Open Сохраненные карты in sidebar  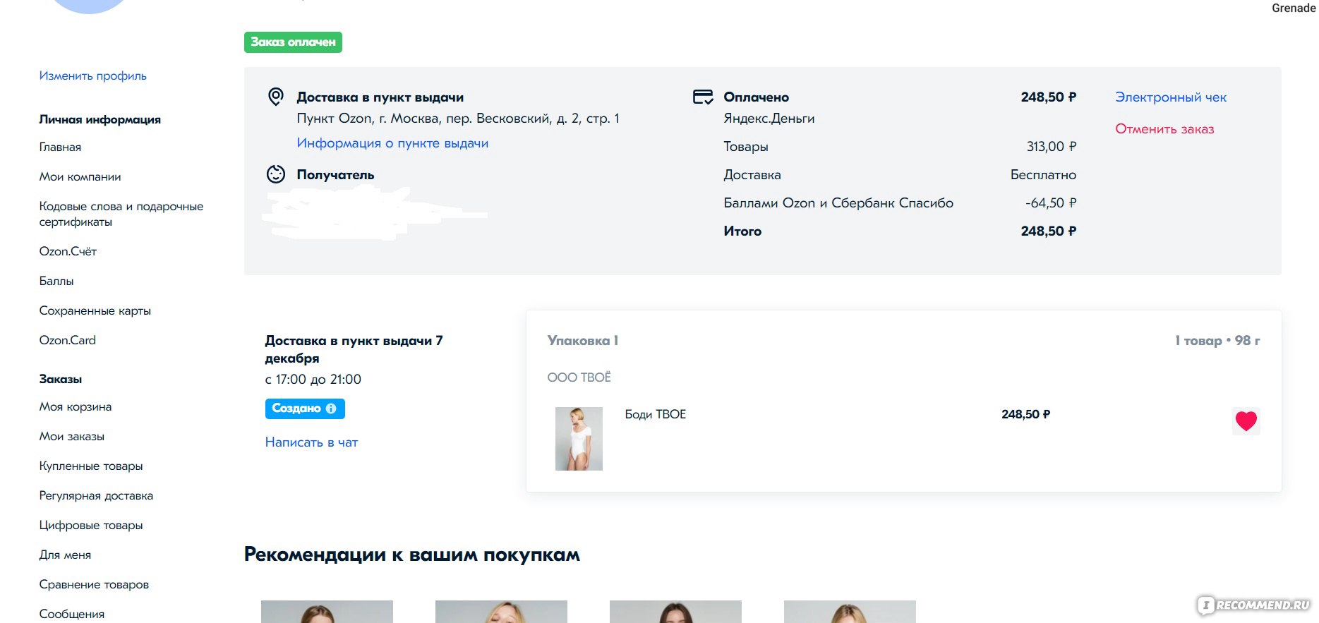[x=95, y=310]
